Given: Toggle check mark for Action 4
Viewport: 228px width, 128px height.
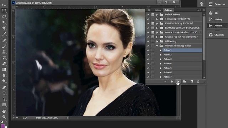Looking at the screenshot, I should (x=148, y=64).
